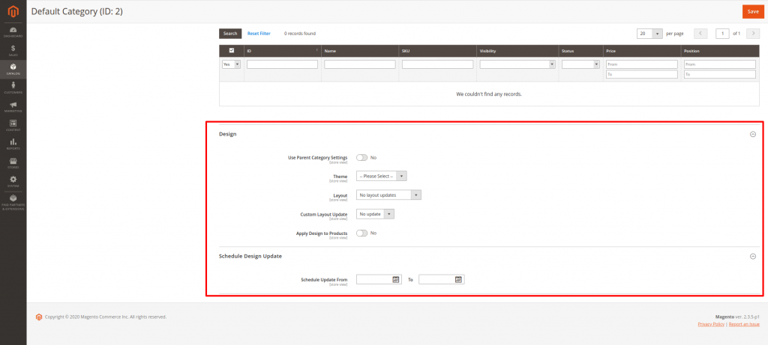Open Find Partners & Extensions menu

point(13,201)
